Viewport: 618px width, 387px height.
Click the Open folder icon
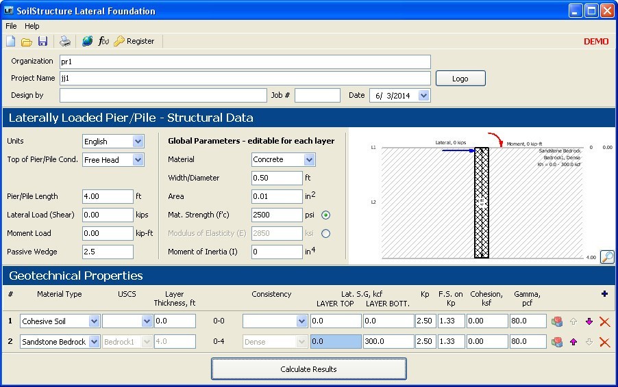[x=27, y=41]
